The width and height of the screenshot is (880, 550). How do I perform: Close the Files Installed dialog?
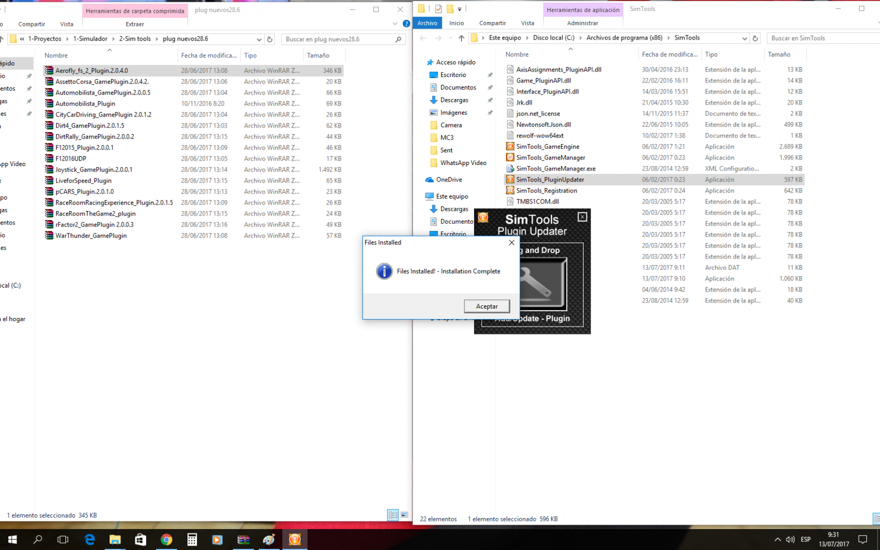pos(512,243)
